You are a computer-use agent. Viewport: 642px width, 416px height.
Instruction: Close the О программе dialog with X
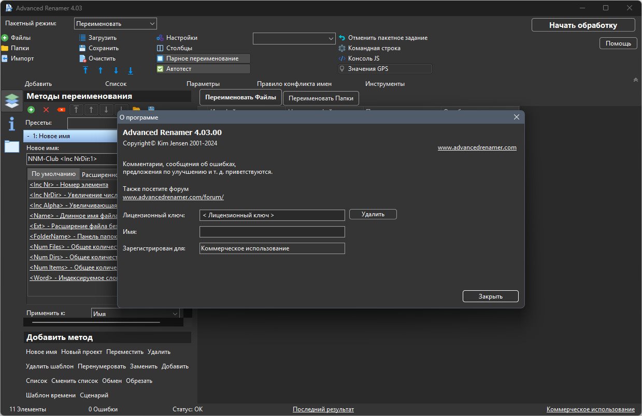pos(516,117)
